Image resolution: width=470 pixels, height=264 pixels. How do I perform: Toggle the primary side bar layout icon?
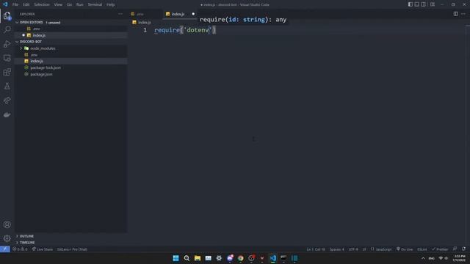coord(411,4)
